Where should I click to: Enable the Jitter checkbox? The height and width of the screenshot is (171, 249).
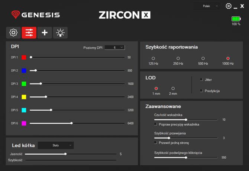(x=201, y=79)
